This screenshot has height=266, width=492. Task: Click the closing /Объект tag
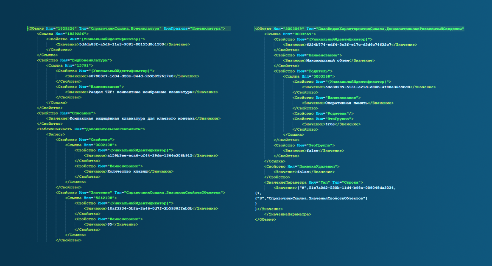point(265,220)
